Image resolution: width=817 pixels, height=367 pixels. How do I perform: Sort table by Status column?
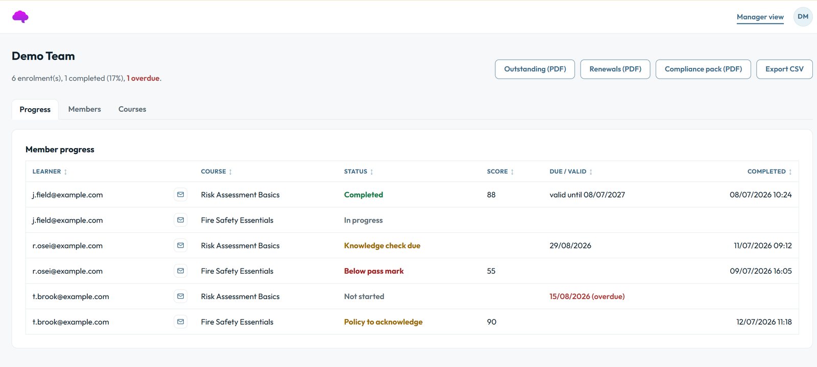(x=358, y=172)
